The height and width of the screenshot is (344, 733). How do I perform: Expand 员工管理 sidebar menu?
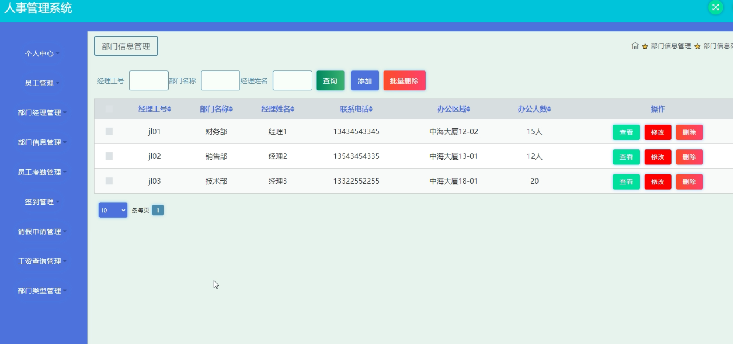[x=42, y=83]
